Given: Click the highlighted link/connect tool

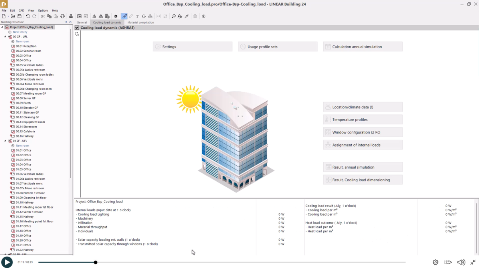Looking at the screenshot, I should (125, 16).
